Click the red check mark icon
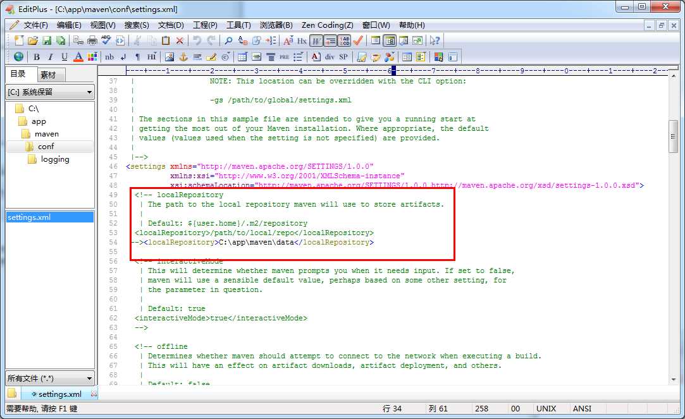The width and height of the screenshot is (685, 419). click(x=358, y=40)
